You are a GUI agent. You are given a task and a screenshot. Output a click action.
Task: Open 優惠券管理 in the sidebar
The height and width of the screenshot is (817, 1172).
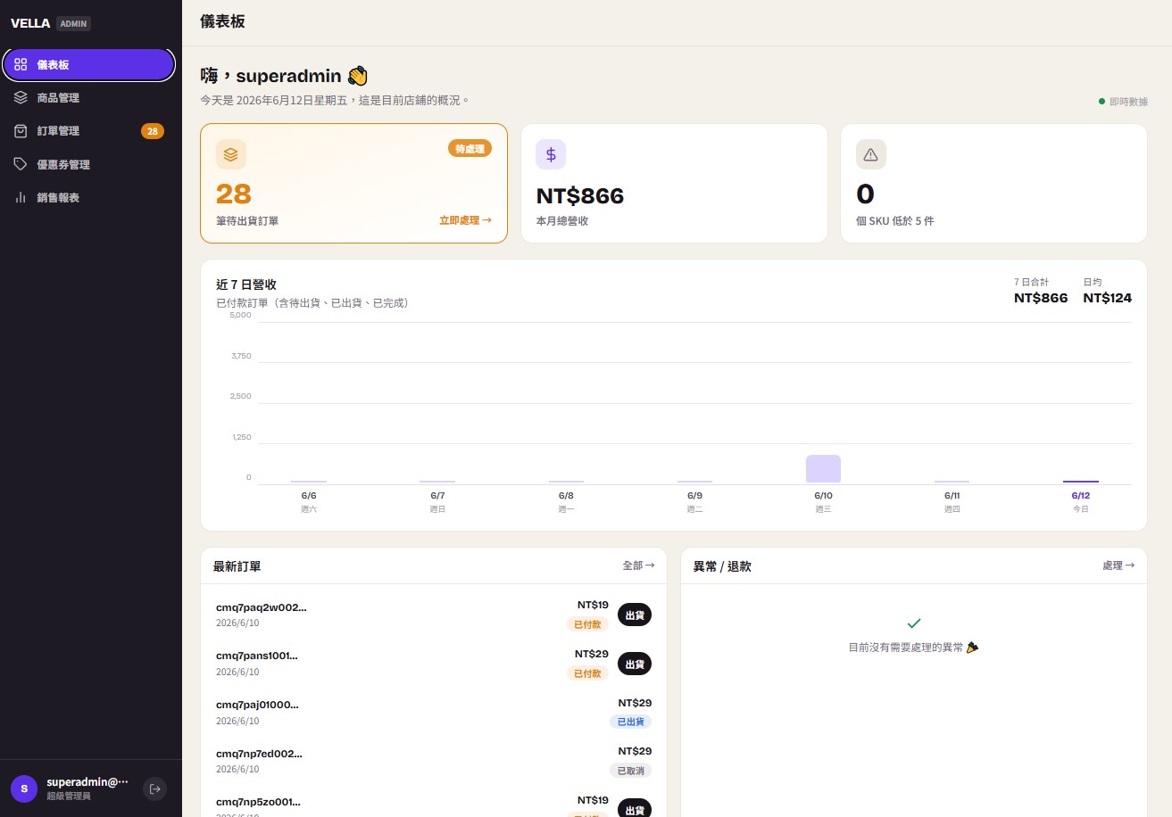88,164
